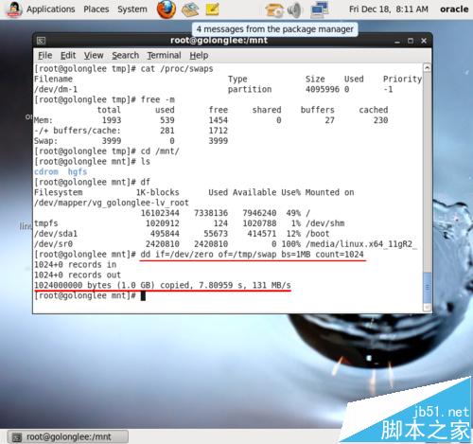Click the cdrom directory name
473x444 pixels.
(x=46, y=171)
